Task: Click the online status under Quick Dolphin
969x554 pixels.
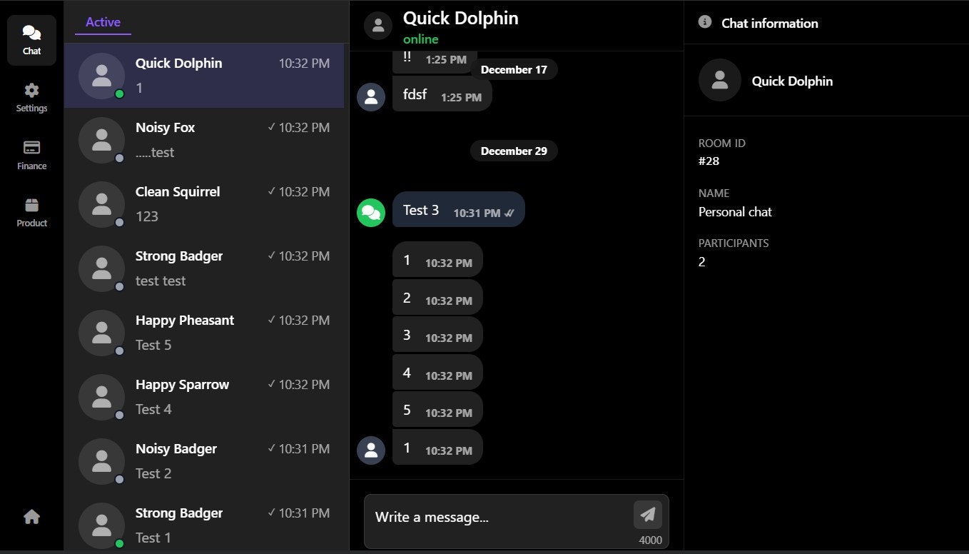Action: [421, 39]
